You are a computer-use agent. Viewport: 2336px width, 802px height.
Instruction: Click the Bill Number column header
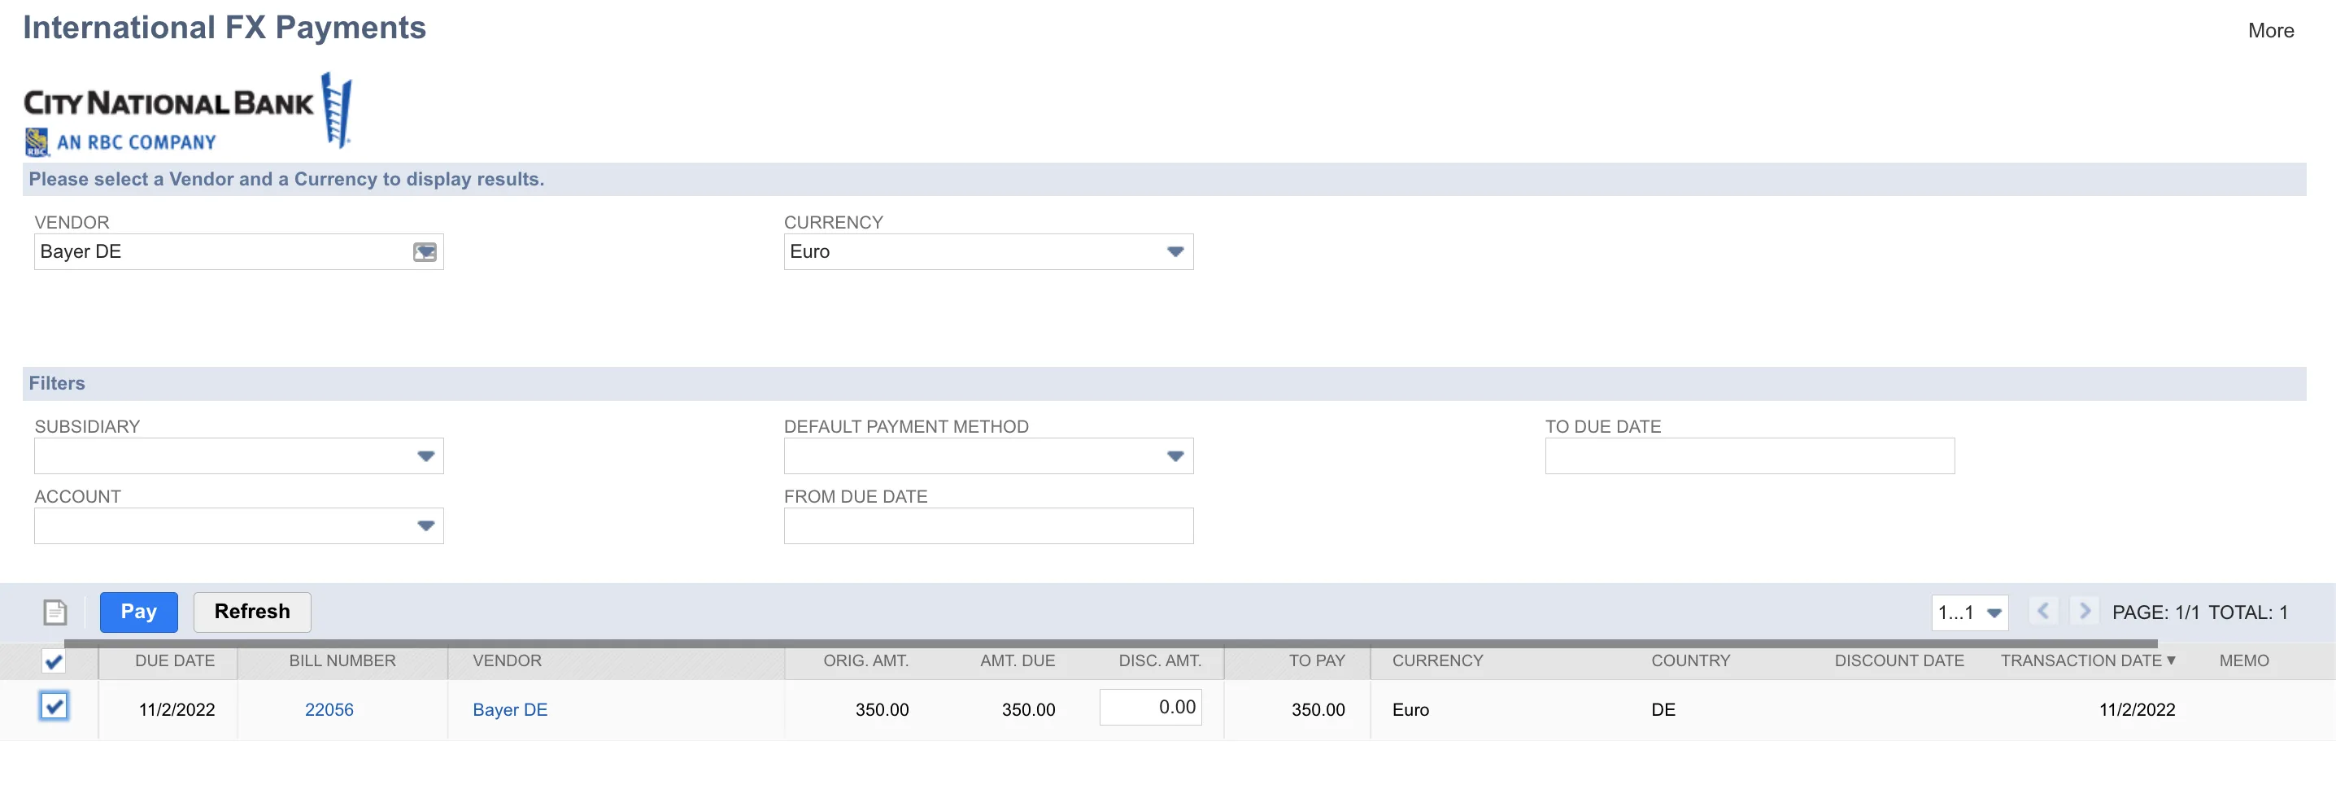(342, 661)
